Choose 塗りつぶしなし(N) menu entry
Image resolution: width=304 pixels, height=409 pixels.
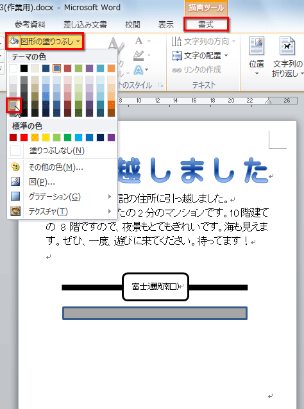[x=62, y=151]
